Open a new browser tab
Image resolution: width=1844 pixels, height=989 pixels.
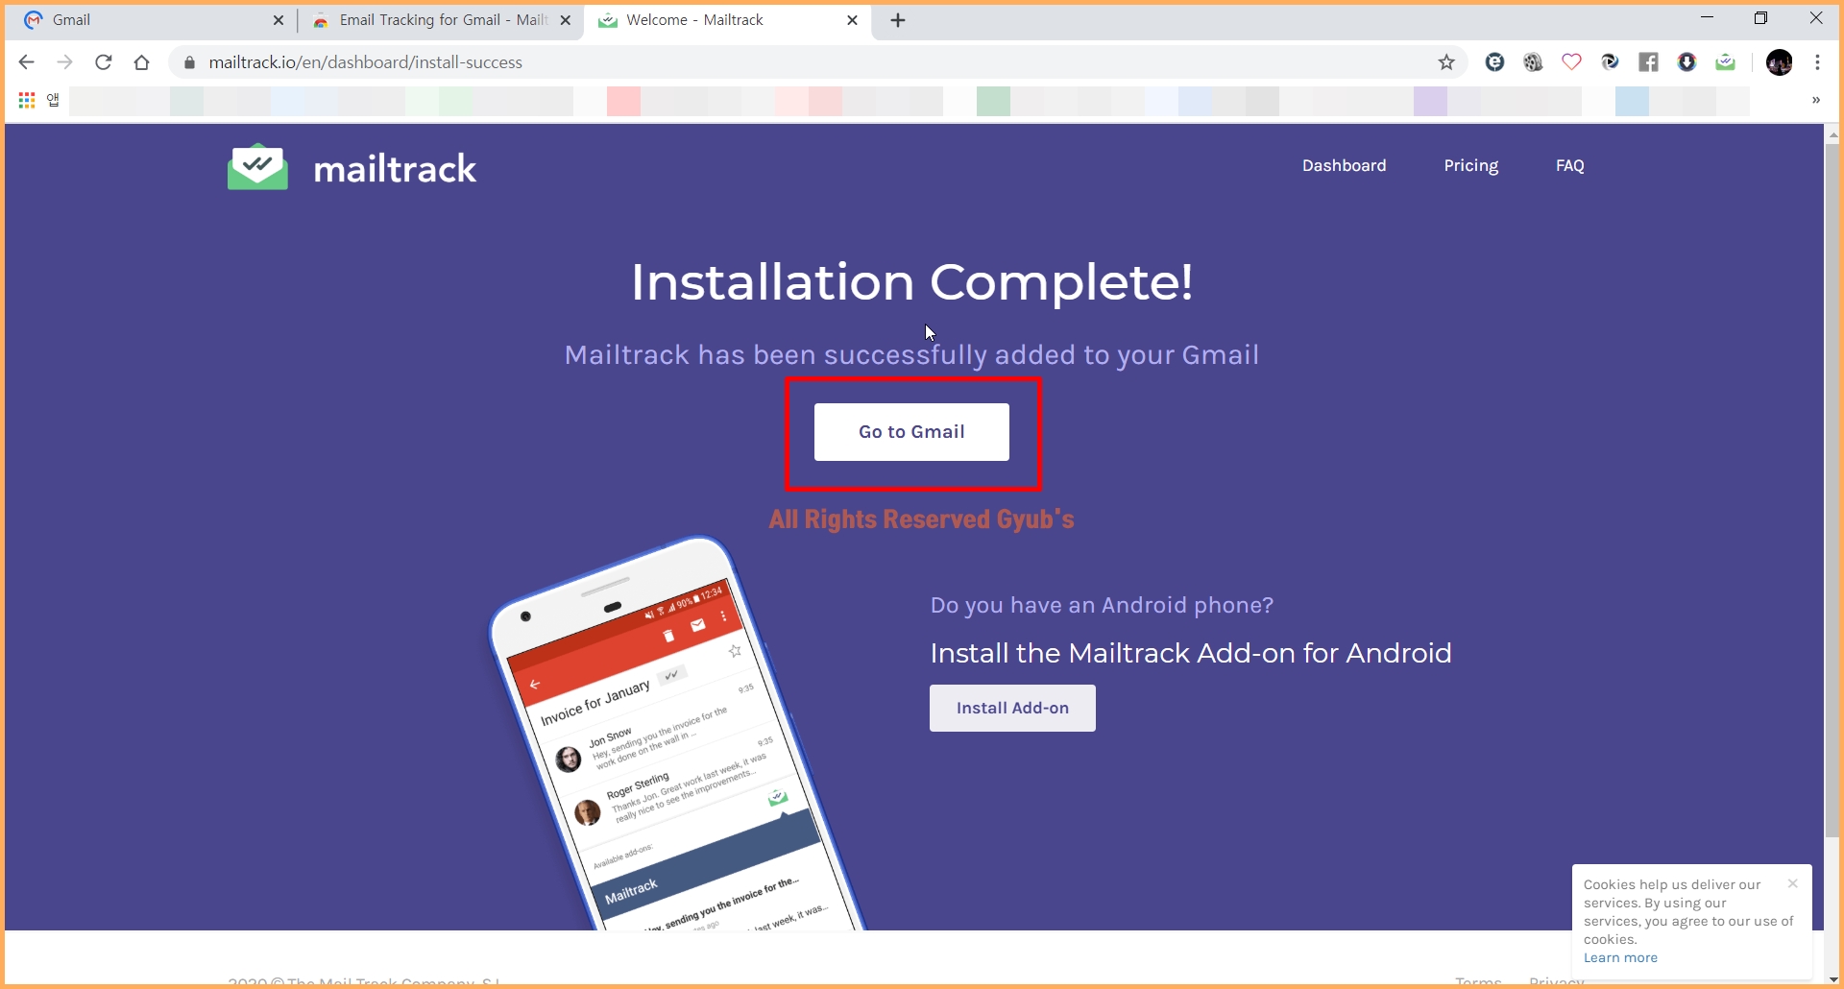point(898,20)
